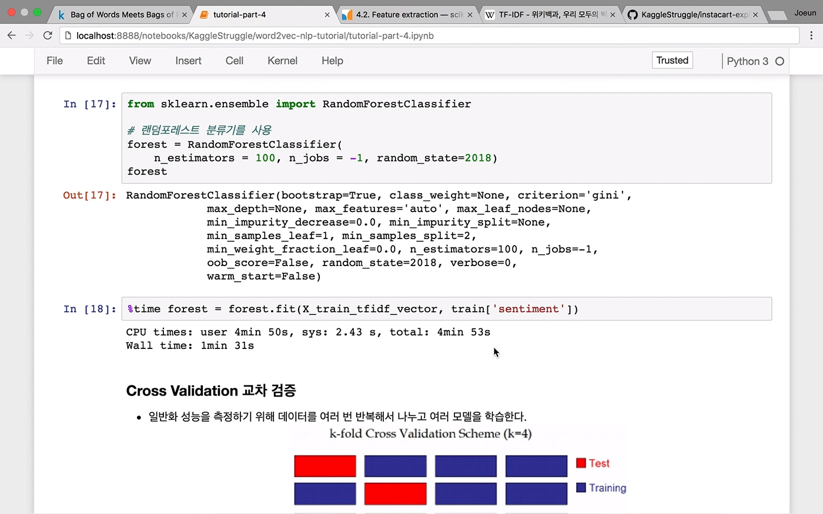Select code cell In [18] with forest.fit
This screenshot has height=514, width=823.
pos(446,309)
